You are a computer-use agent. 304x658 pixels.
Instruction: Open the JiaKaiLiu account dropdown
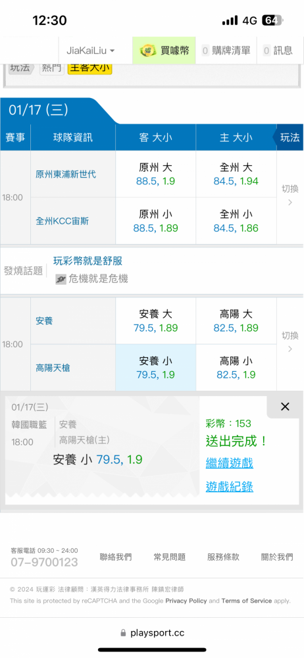(90, 51)
